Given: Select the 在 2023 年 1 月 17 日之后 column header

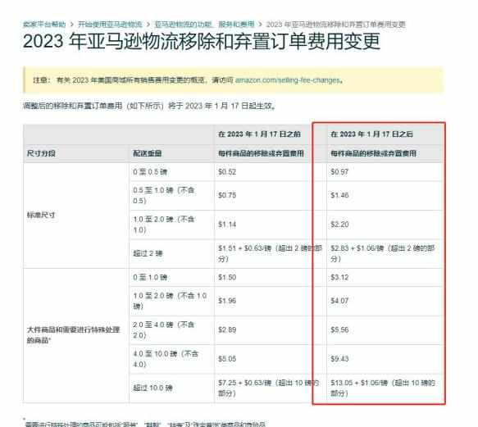Looking at the screenshot, I should (371, 134).
